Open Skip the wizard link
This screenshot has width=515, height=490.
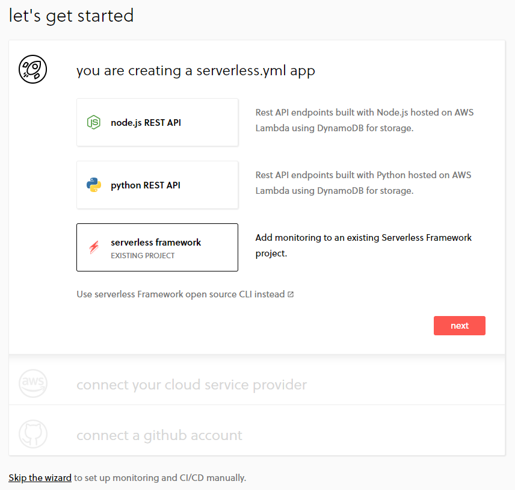click(40, 477)
